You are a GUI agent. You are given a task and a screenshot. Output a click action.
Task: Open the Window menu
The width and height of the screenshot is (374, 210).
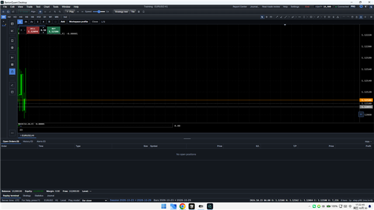66,6
